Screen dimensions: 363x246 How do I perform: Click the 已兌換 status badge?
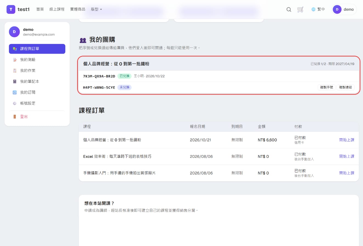[124, 76]
